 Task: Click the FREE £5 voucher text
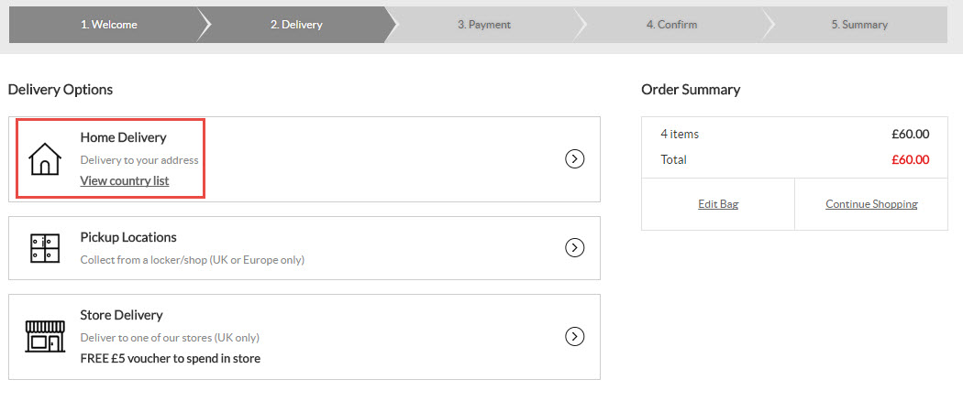tap(170, 359)
